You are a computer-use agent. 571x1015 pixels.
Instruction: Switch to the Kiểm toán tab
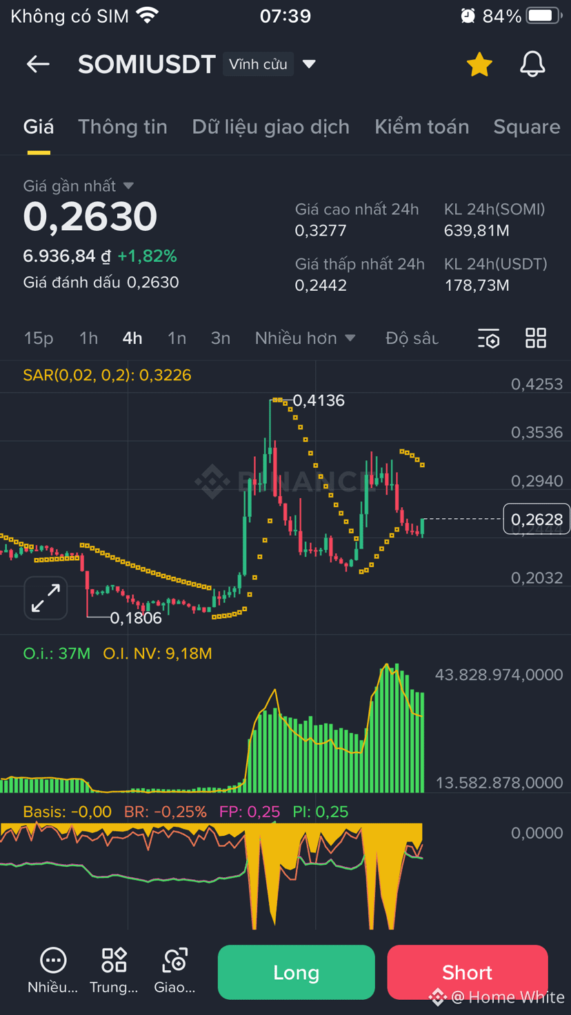click(422, 127)
